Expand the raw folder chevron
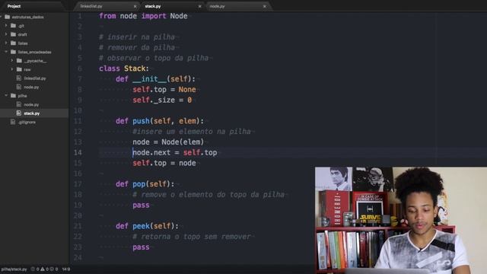487x274 pixels. coord(12,69)
